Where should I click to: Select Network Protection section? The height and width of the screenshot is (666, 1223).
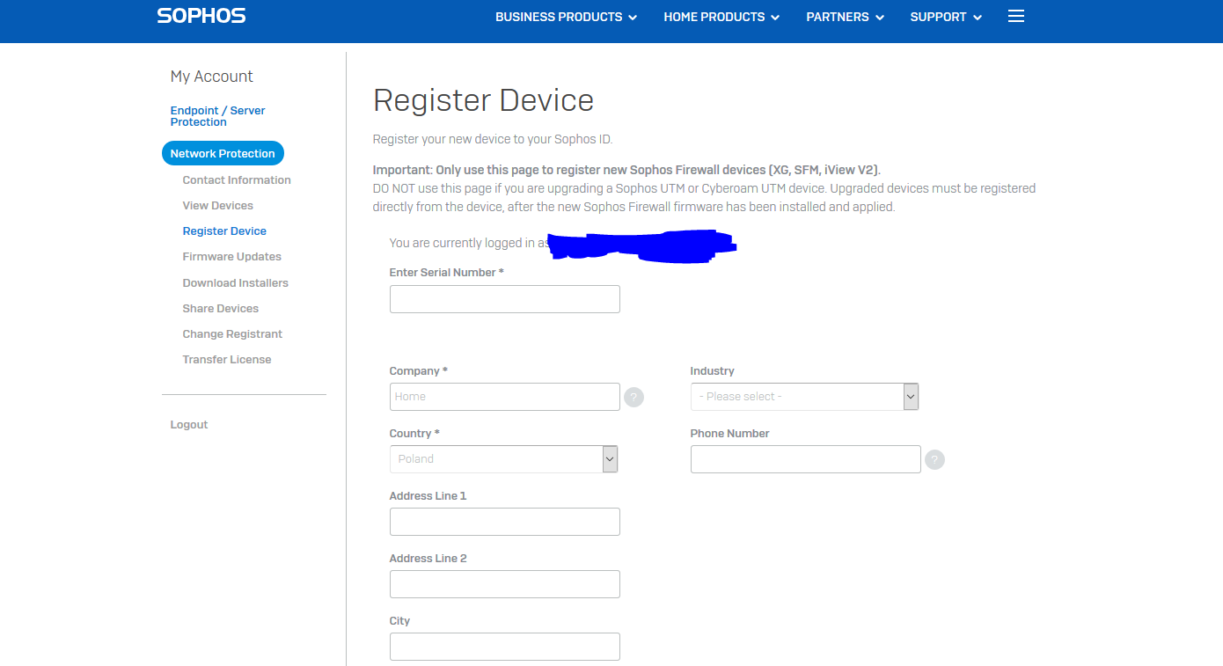[x=223, y=153]
